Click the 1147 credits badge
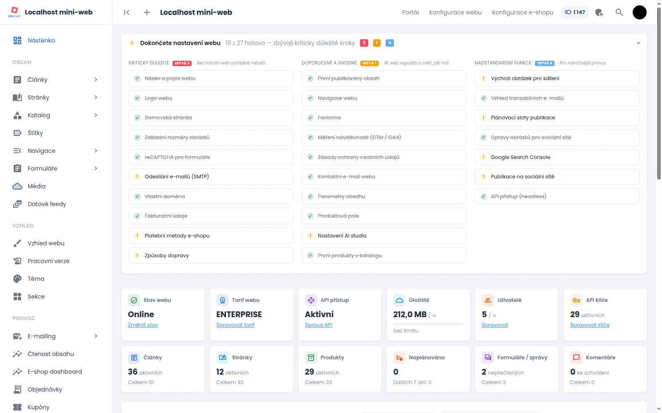This screenshot has width=662, height=413. [x=575, y=12]
